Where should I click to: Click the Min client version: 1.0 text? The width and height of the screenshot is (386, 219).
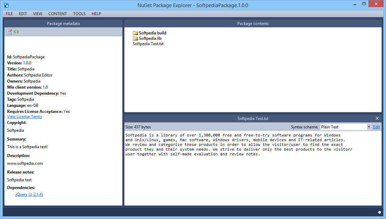(28, 87)
